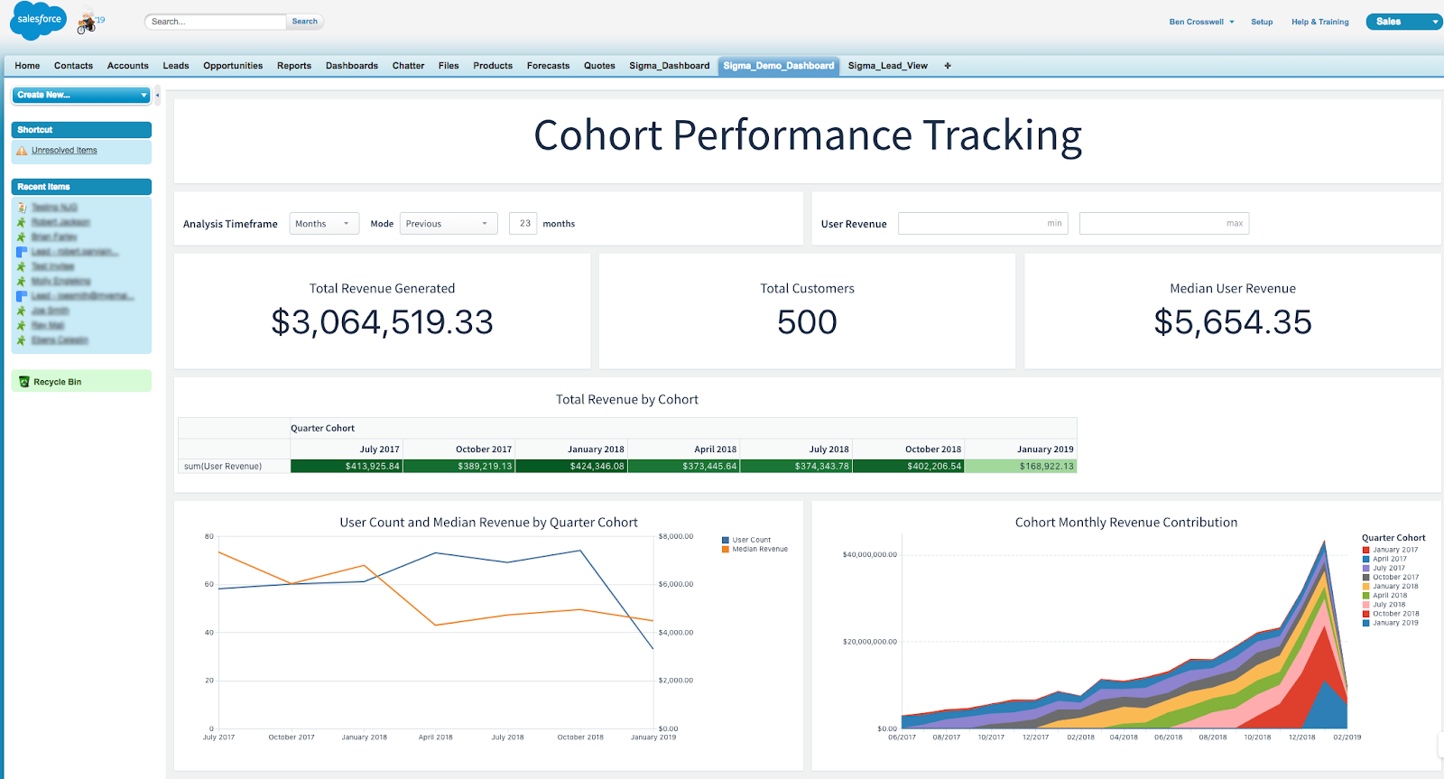Click the April 2017 Quarter Cohort legend swatch
The height and width of the screenshot is (779, 1444).
(x=1366, y=559)
